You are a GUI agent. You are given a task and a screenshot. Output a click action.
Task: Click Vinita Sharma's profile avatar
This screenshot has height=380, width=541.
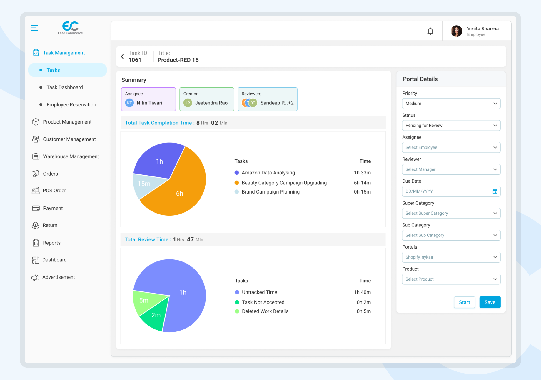pos(456,31)
